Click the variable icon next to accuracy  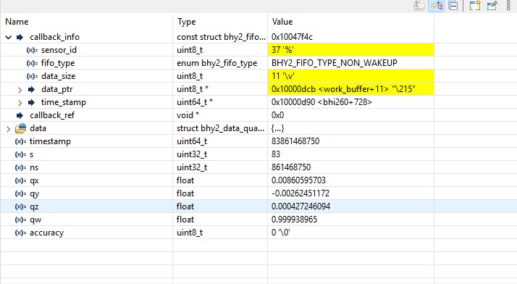point(20,233)
